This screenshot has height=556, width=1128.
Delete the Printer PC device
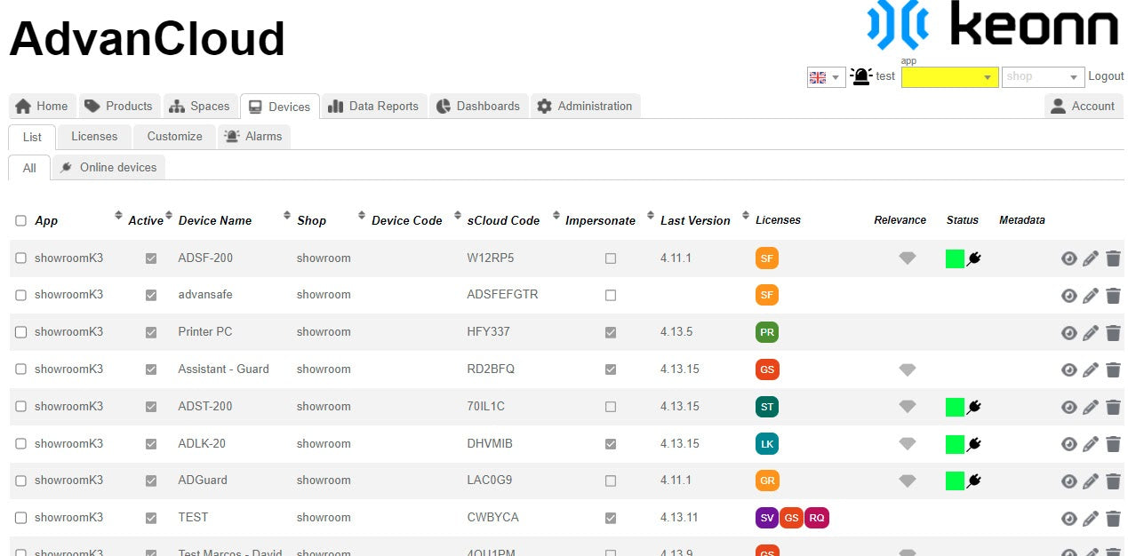[x=1113, y=333]
